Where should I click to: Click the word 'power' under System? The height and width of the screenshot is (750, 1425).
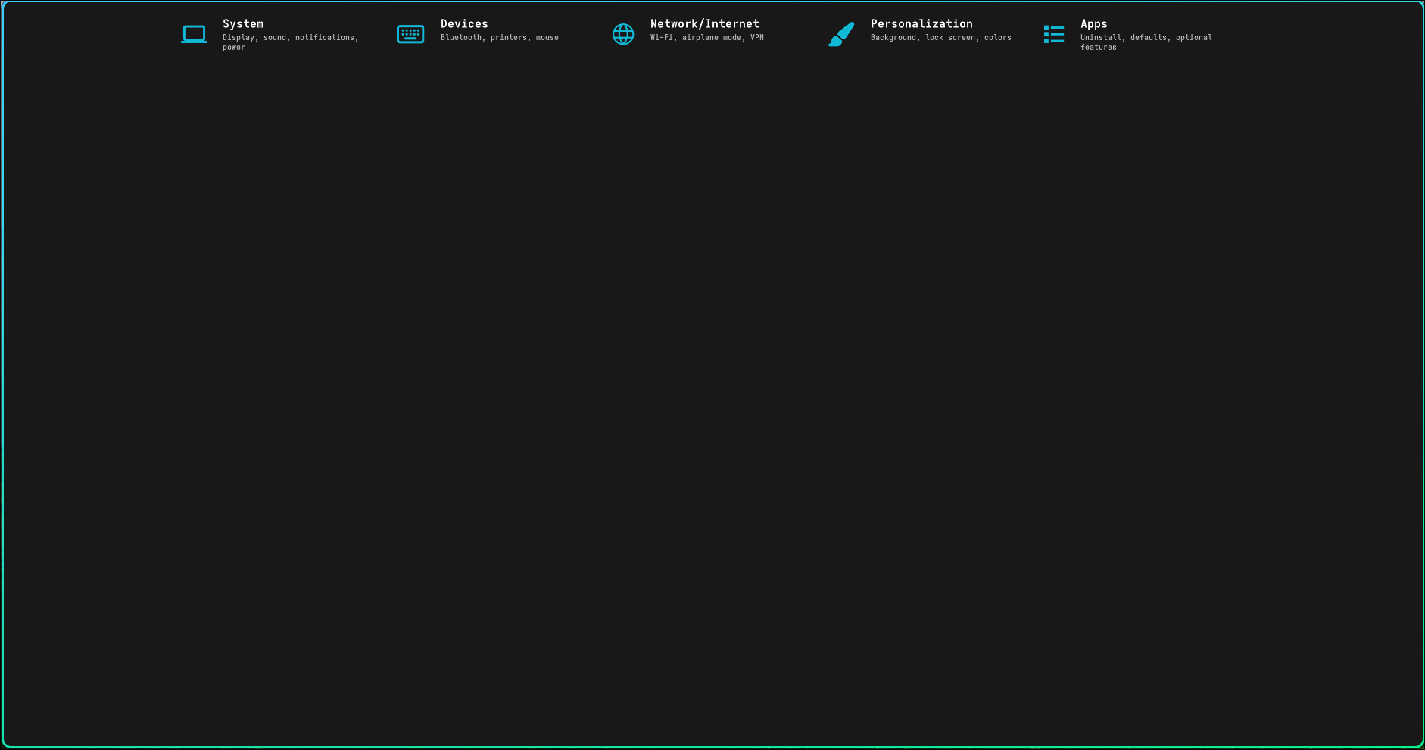(233, 48)
